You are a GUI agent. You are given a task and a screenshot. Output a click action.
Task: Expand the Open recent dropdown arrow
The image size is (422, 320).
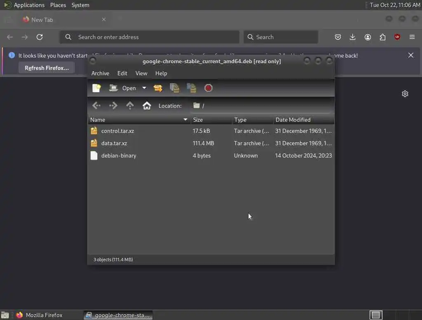(144, 88)
